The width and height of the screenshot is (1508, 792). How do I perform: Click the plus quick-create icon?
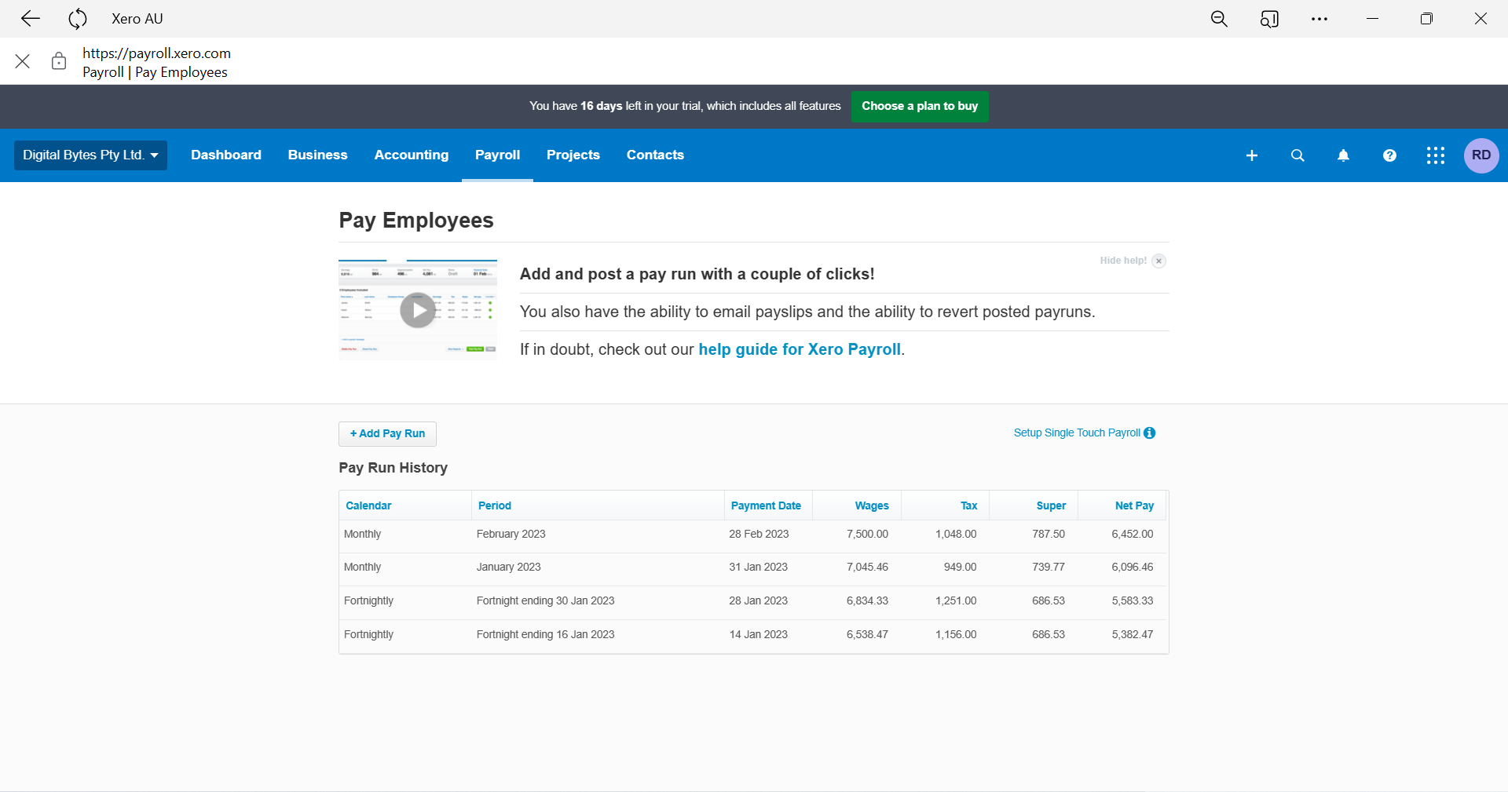1252,155
